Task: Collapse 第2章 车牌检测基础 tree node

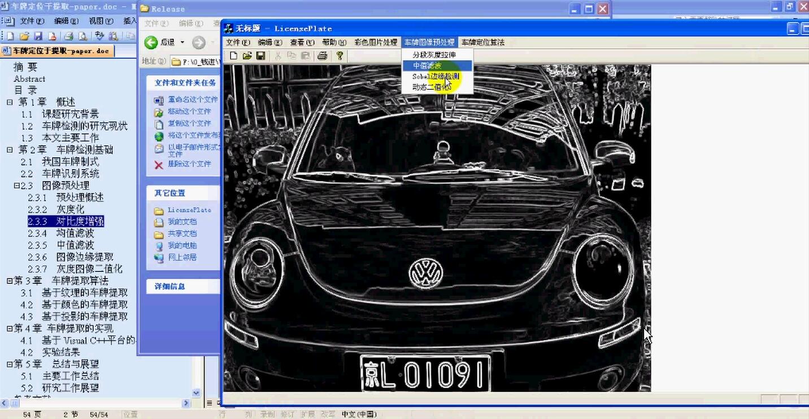Action: (10, 150)
